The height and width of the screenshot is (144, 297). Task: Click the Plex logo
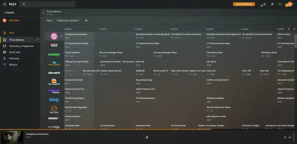(x=13, y=4)
